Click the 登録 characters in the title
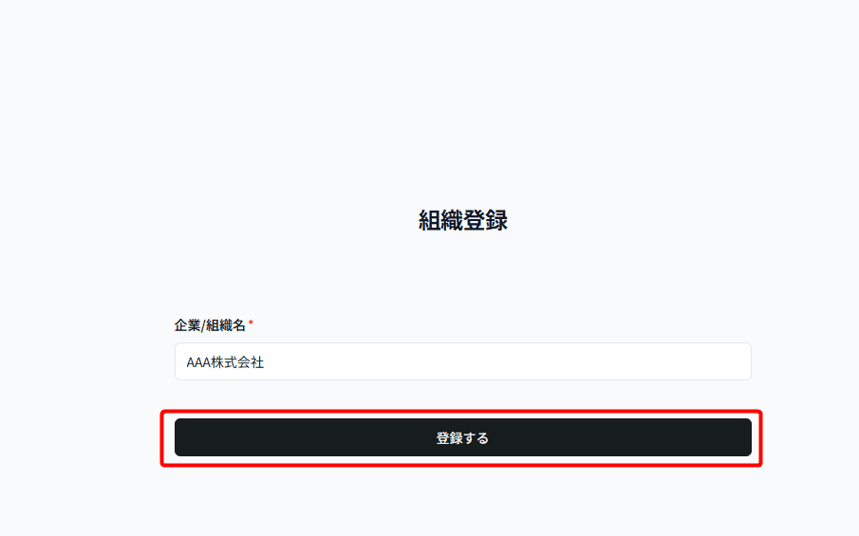The width and height of the screenshot is (859, 536). pyautogui.click(x=485, y=220)
